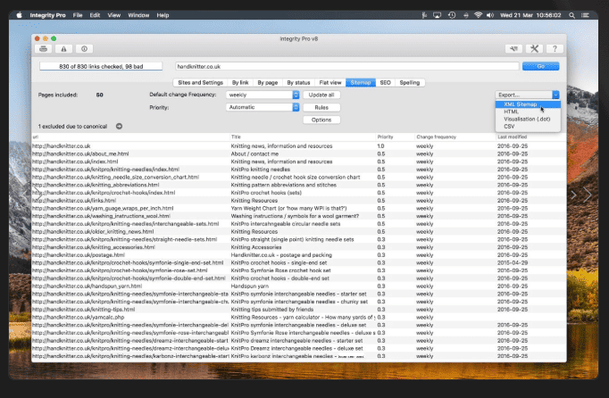Open the Apple menu

(x=19, y=15)
